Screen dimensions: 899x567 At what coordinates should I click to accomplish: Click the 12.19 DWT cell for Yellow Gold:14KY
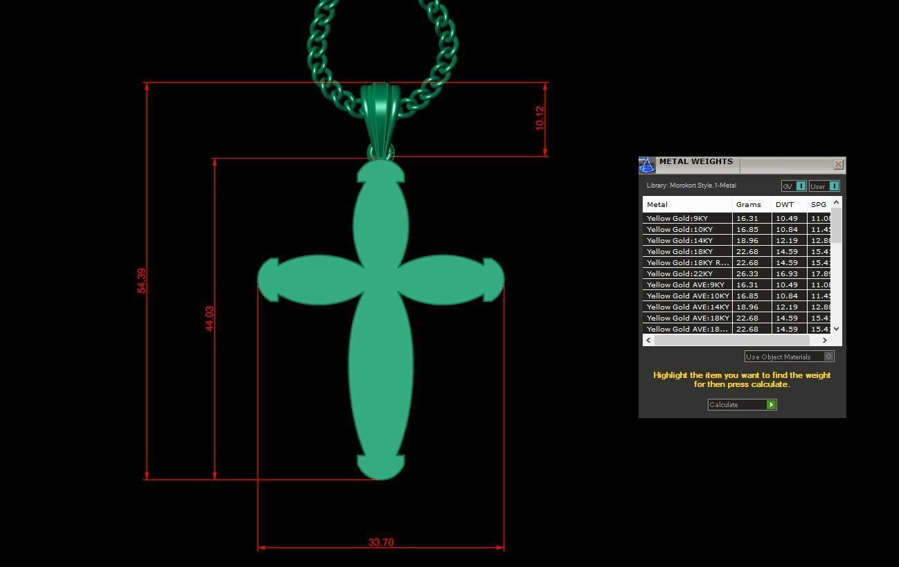(789, 240)
